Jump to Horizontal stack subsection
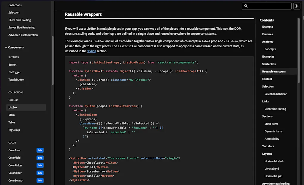 point(274,161)
